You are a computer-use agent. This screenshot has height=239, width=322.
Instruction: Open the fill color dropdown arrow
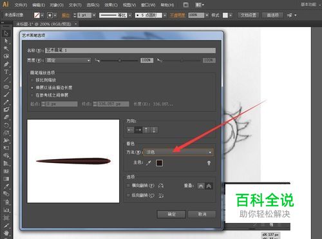pyautogui.click(x=42, y=15)
